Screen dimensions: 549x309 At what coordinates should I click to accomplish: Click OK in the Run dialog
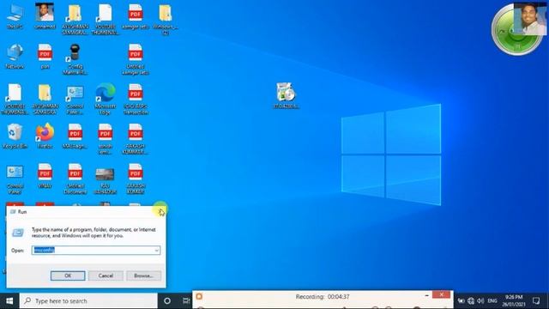(68, 276)
